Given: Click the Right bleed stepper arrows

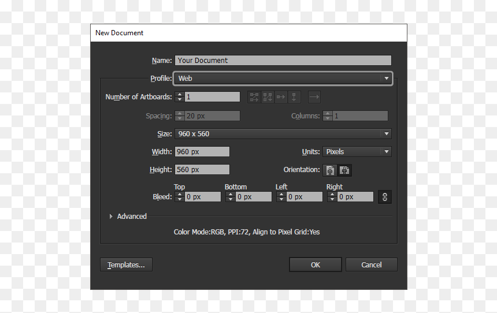Looking at the screenshot, I should [332, 197].
